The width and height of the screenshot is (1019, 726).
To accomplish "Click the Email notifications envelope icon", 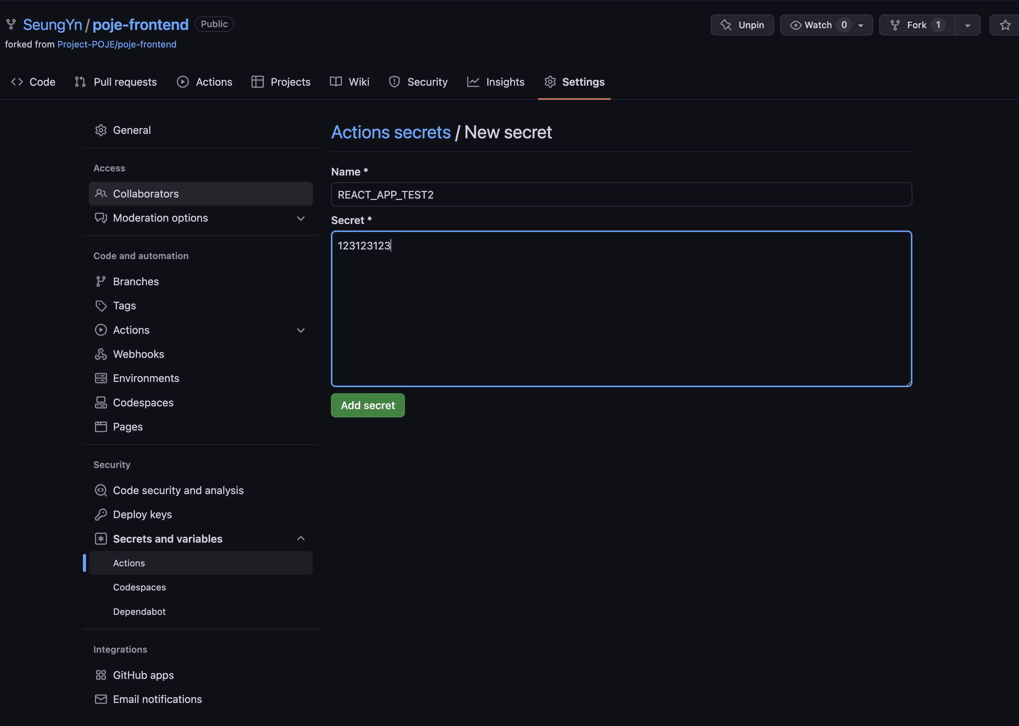I will (x=101, y=699).
